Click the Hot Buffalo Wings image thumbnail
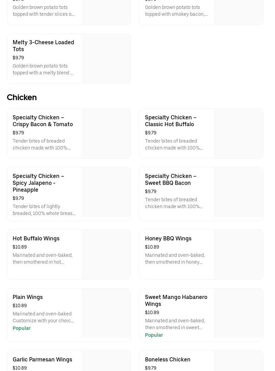The height and width of the screenshot is (371, 275). (x=106, y=254)
